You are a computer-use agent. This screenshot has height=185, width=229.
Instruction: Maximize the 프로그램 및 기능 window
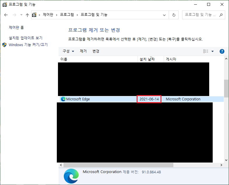point(209,5)
